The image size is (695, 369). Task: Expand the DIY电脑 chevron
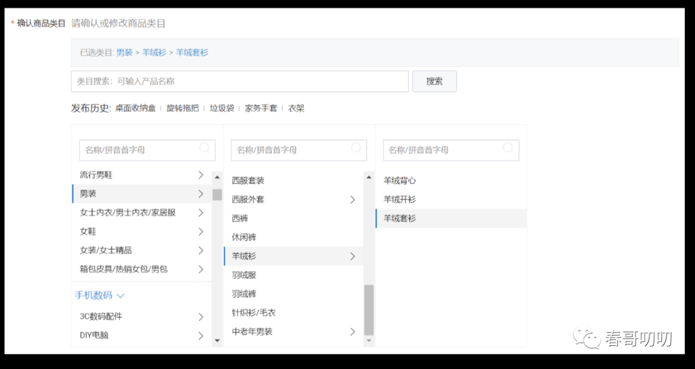point(201,336)
